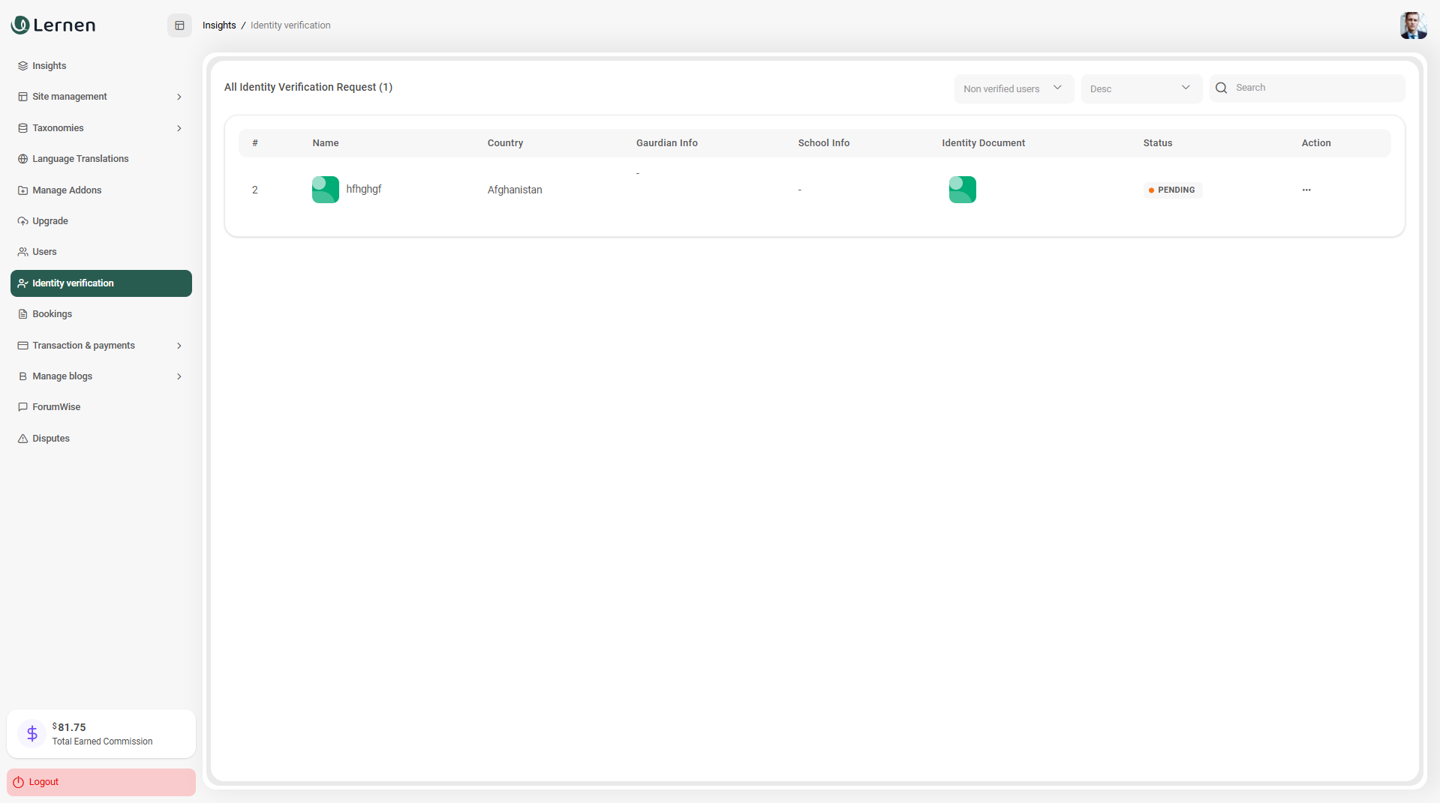1440x803 pixels.
Task: Click the Lernen logo
Action: point(53,25)
